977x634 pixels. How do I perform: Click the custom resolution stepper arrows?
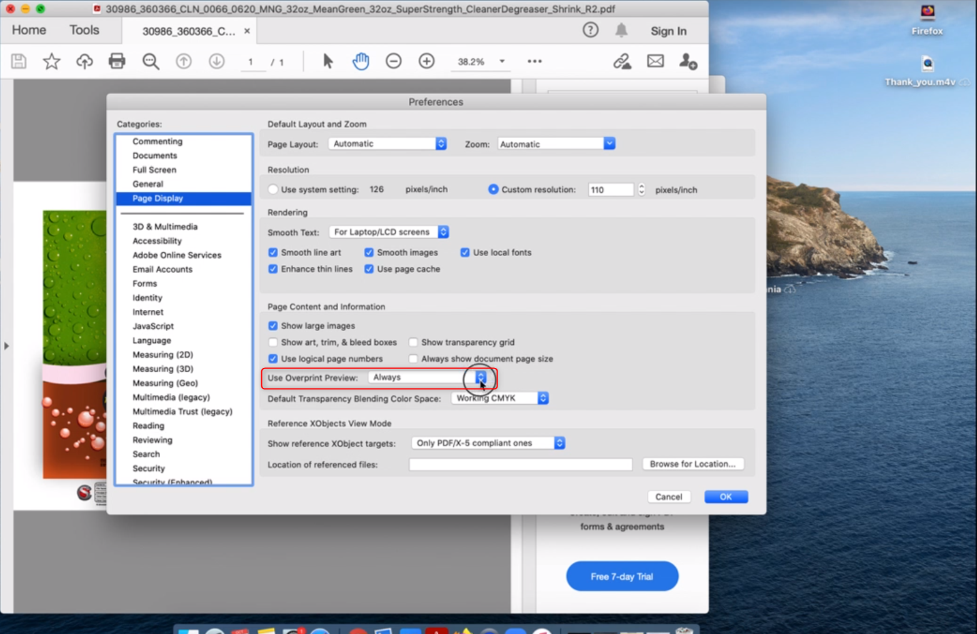(641, 189)
